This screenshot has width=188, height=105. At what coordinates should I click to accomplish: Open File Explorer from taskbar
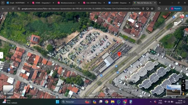click(x=113, y=102)
